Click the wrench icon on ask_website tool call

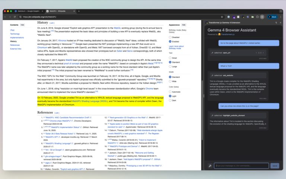point(212,75)
